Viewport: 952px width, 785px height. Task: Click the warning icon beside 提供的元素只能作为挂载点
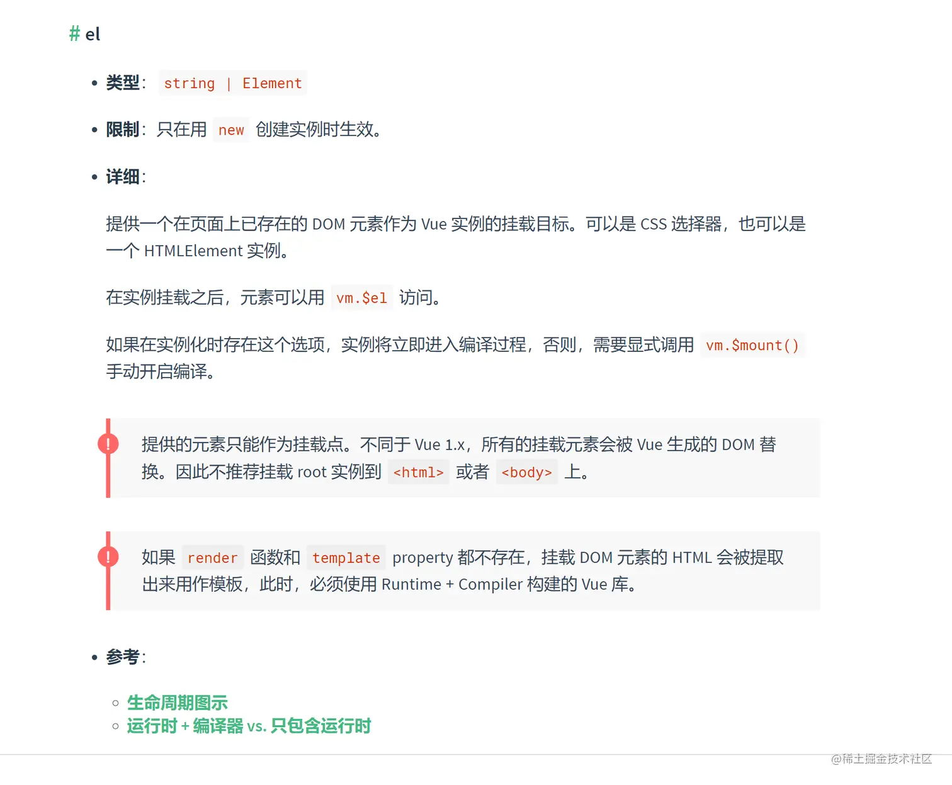click(108, 444)
